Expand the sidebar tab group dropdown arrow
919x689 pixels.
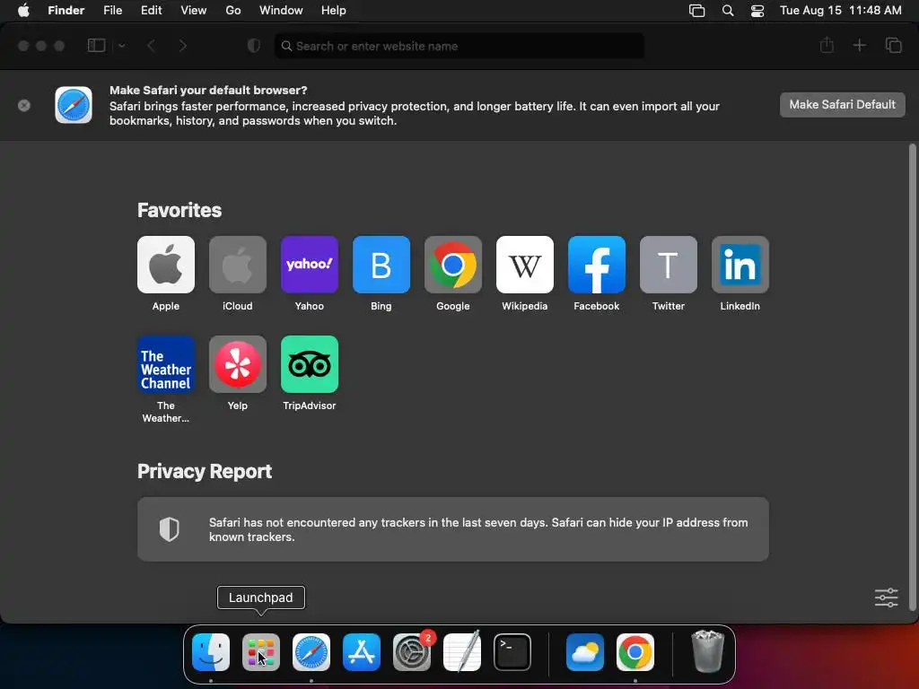(x=122, y=46)
